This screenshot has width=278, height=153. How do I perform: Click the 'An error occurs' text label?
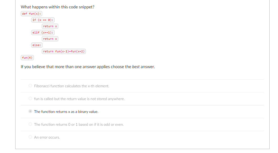pos(47,137)
